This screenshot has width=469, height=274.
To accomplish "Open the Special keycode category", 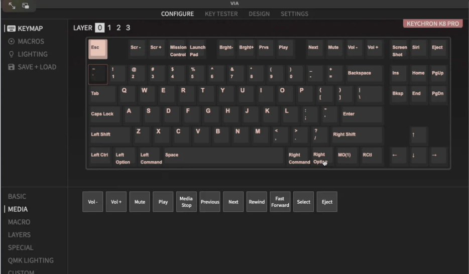I will pyautogui.click(x=21, y=248).
